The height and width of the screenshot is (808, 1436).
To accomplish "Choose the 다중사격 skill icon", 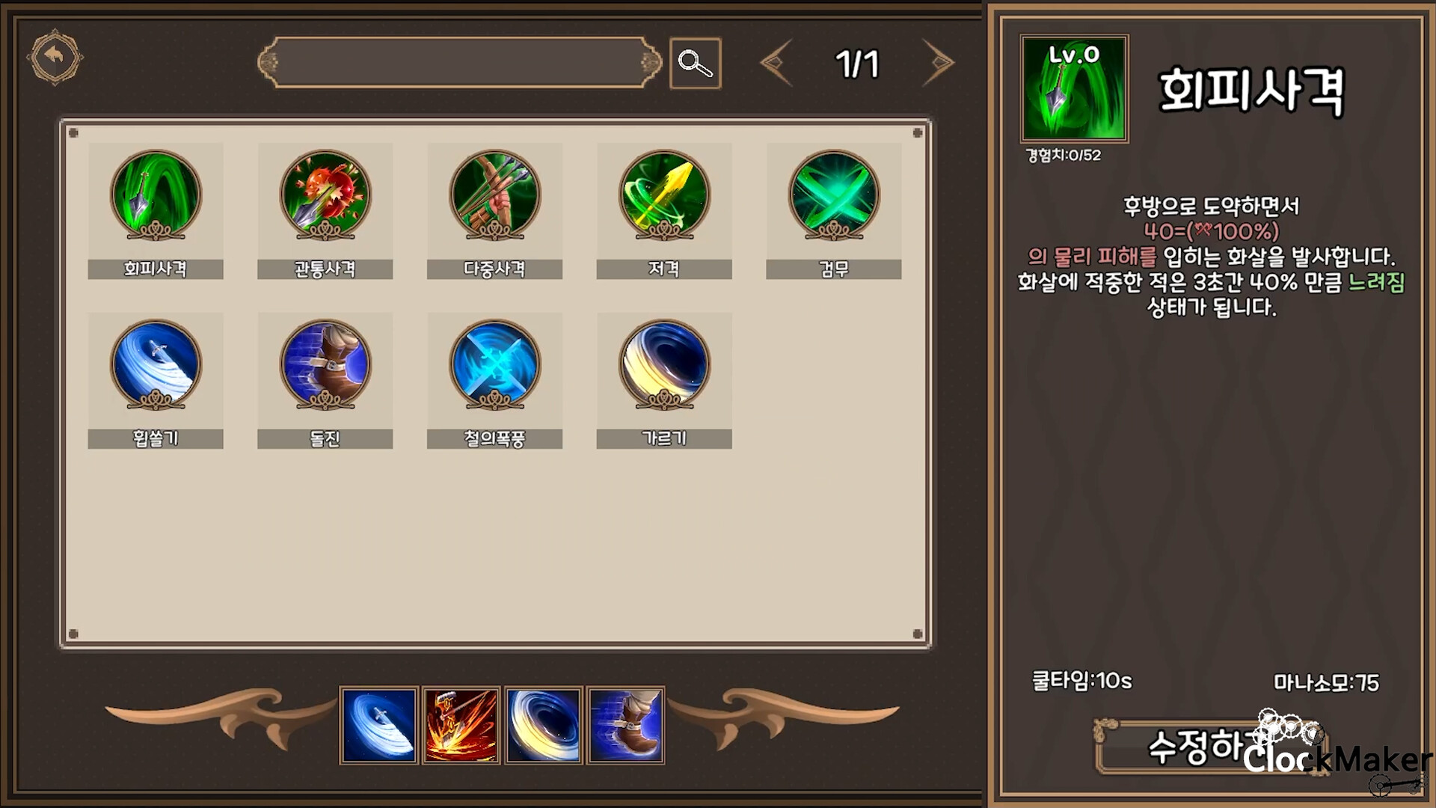I will 494,195.
